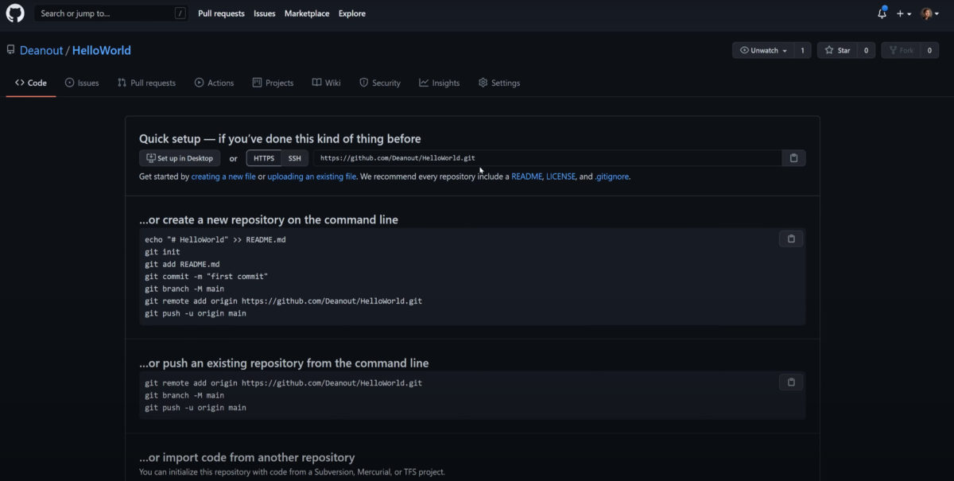Screen dimensions: 954x481
Task: Go to Pull requests in top navigation
Action: tap(221, 14)
